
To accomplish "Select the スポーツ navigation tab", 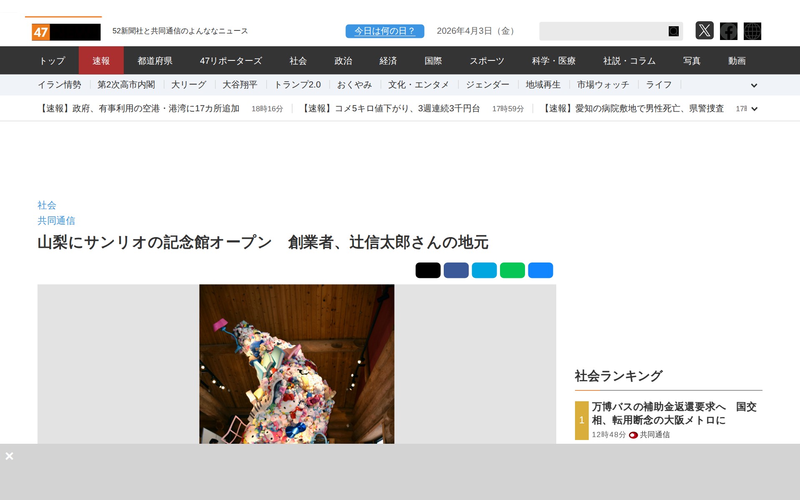I will (x=487, y=61).
